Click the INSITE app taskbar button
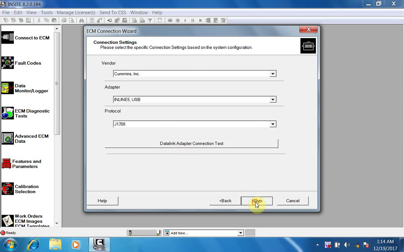 coord(99,244)
